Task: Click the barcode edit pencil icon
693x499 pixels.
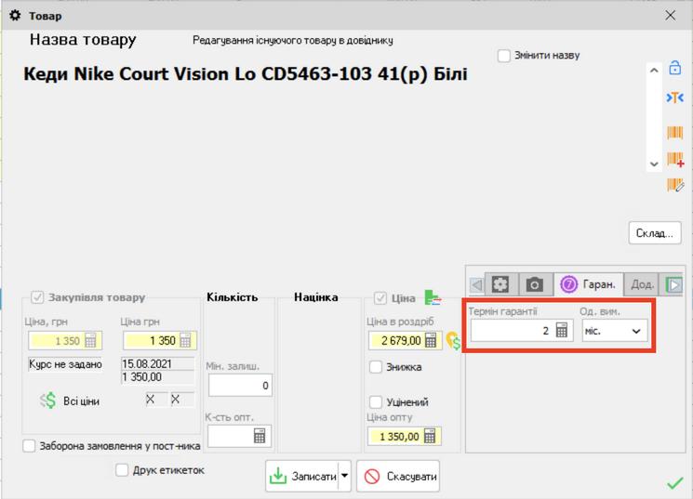Action: click(675, 186)
